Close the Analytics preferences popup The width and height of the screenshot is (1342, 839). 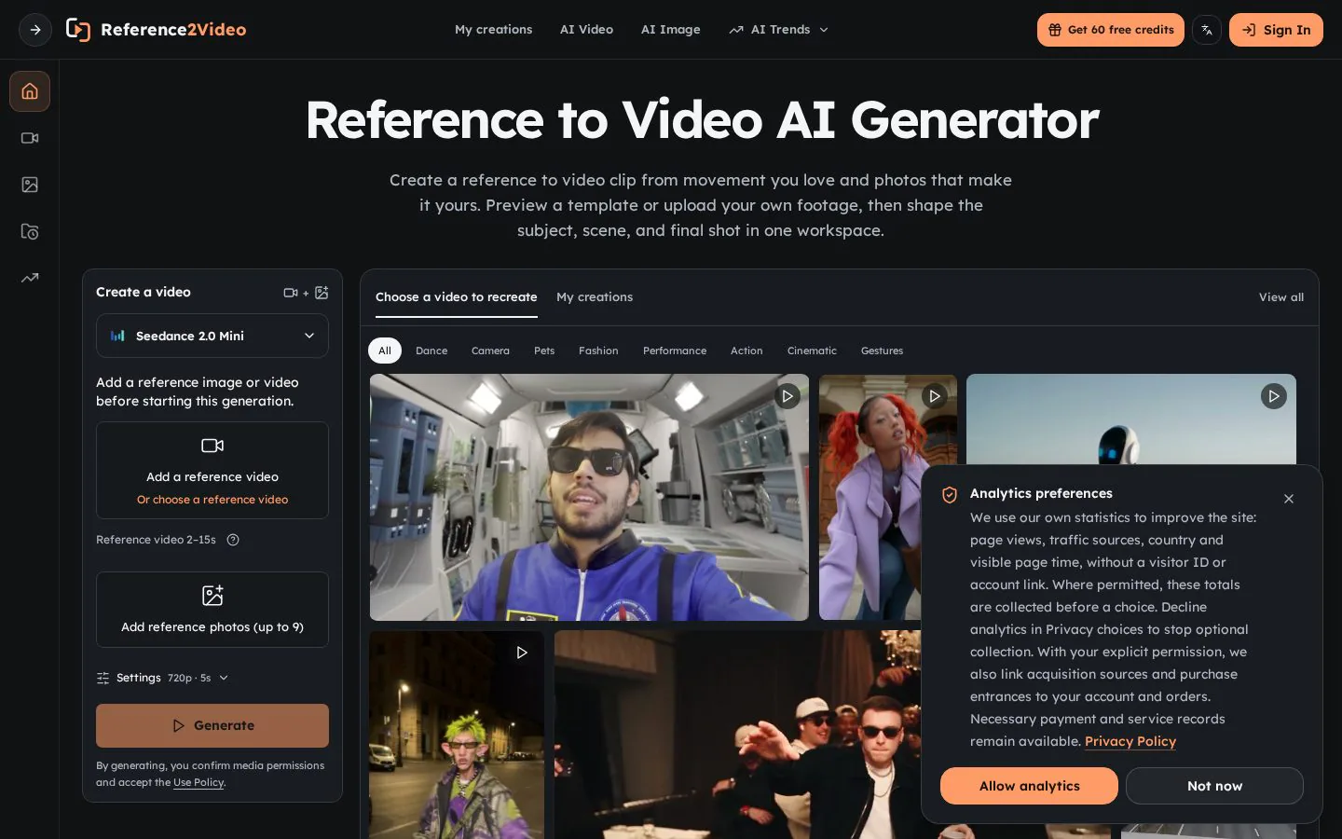tap(1289, 499)
